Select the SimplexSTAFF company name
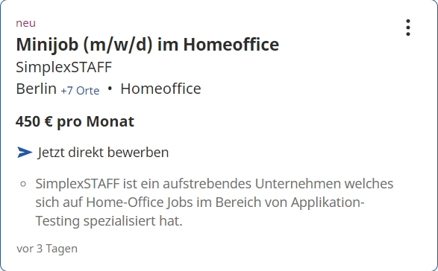Viewport: 438px width, 271px height. [x=64, y=67]
